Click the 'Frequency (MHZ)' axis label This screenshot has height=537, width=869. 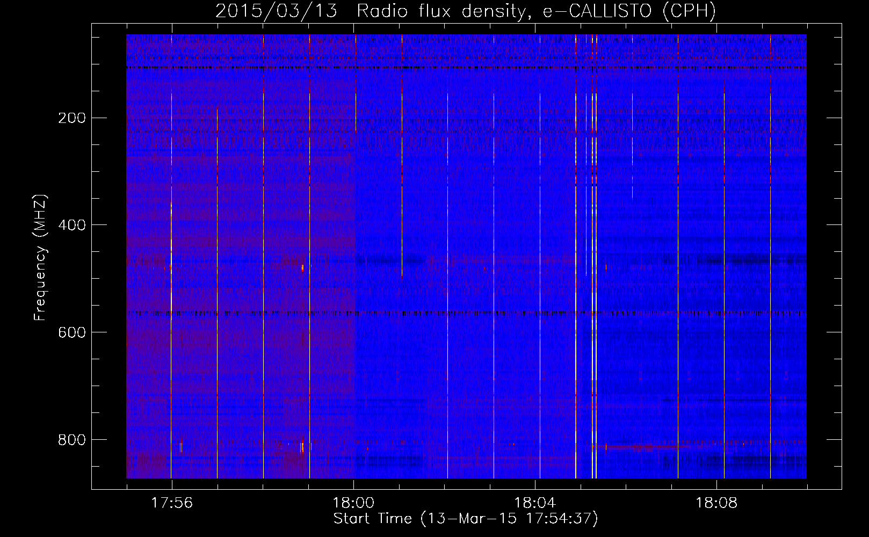coord(40,257)
